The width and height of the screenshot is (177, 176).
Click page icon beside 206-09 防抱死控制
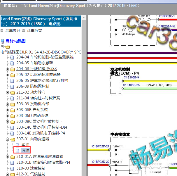(x=12, y=87)
